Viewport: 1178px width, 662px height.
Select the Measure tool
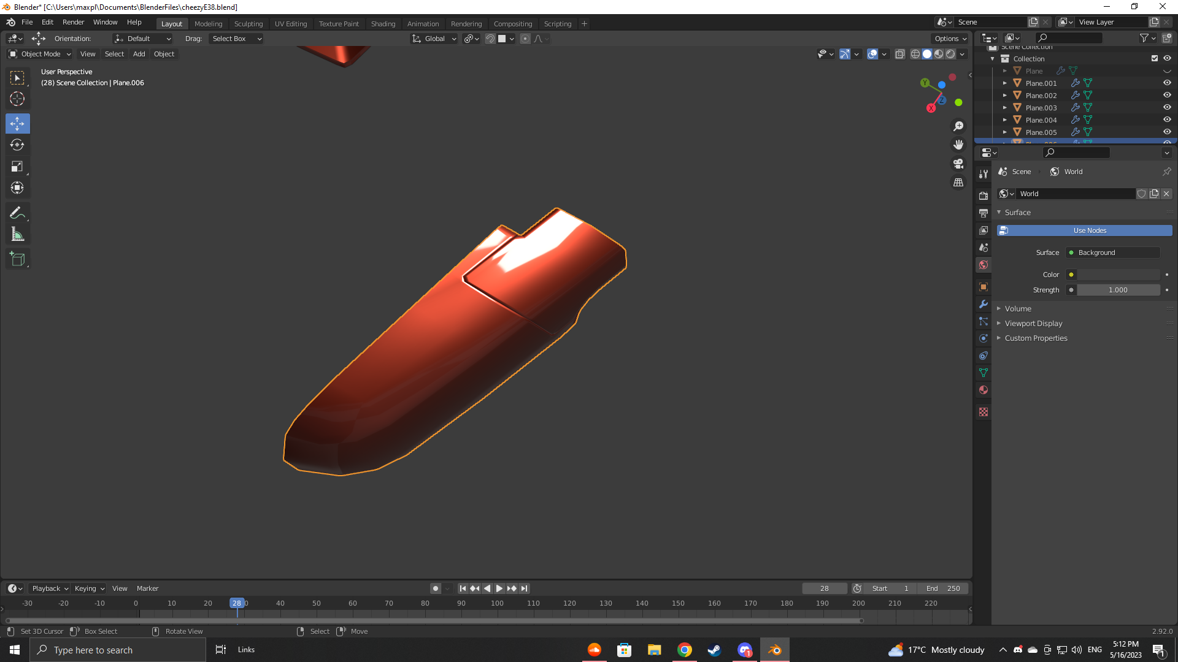(17, 235)
